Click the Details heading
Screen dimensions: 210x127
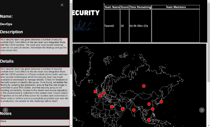(x=7, y=61)
